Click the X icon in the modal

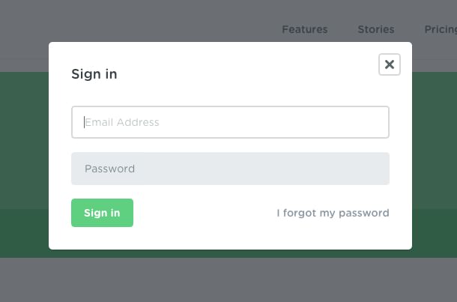[389, 64]
